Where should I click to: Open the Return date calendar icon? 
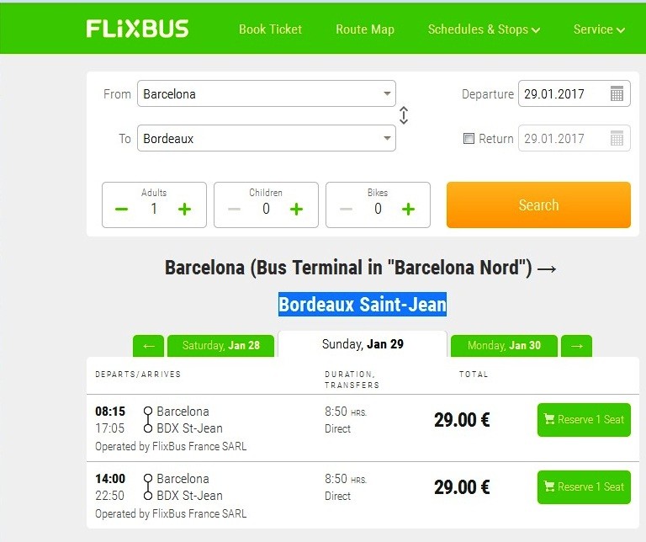(617, 138)
